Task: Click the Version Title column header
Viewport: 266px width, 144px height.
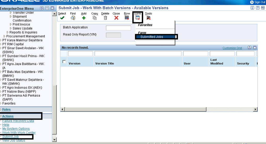Action: coord(105,64)
